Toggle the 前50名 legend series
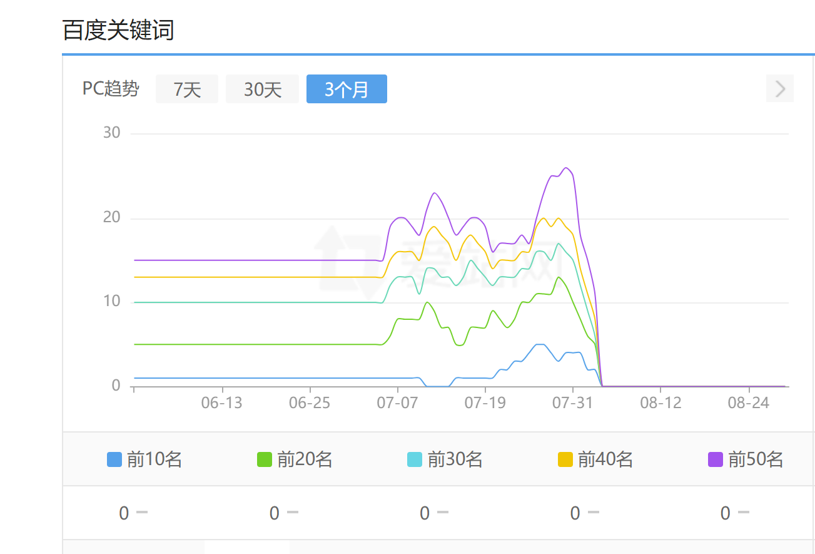 coord(746,459)
